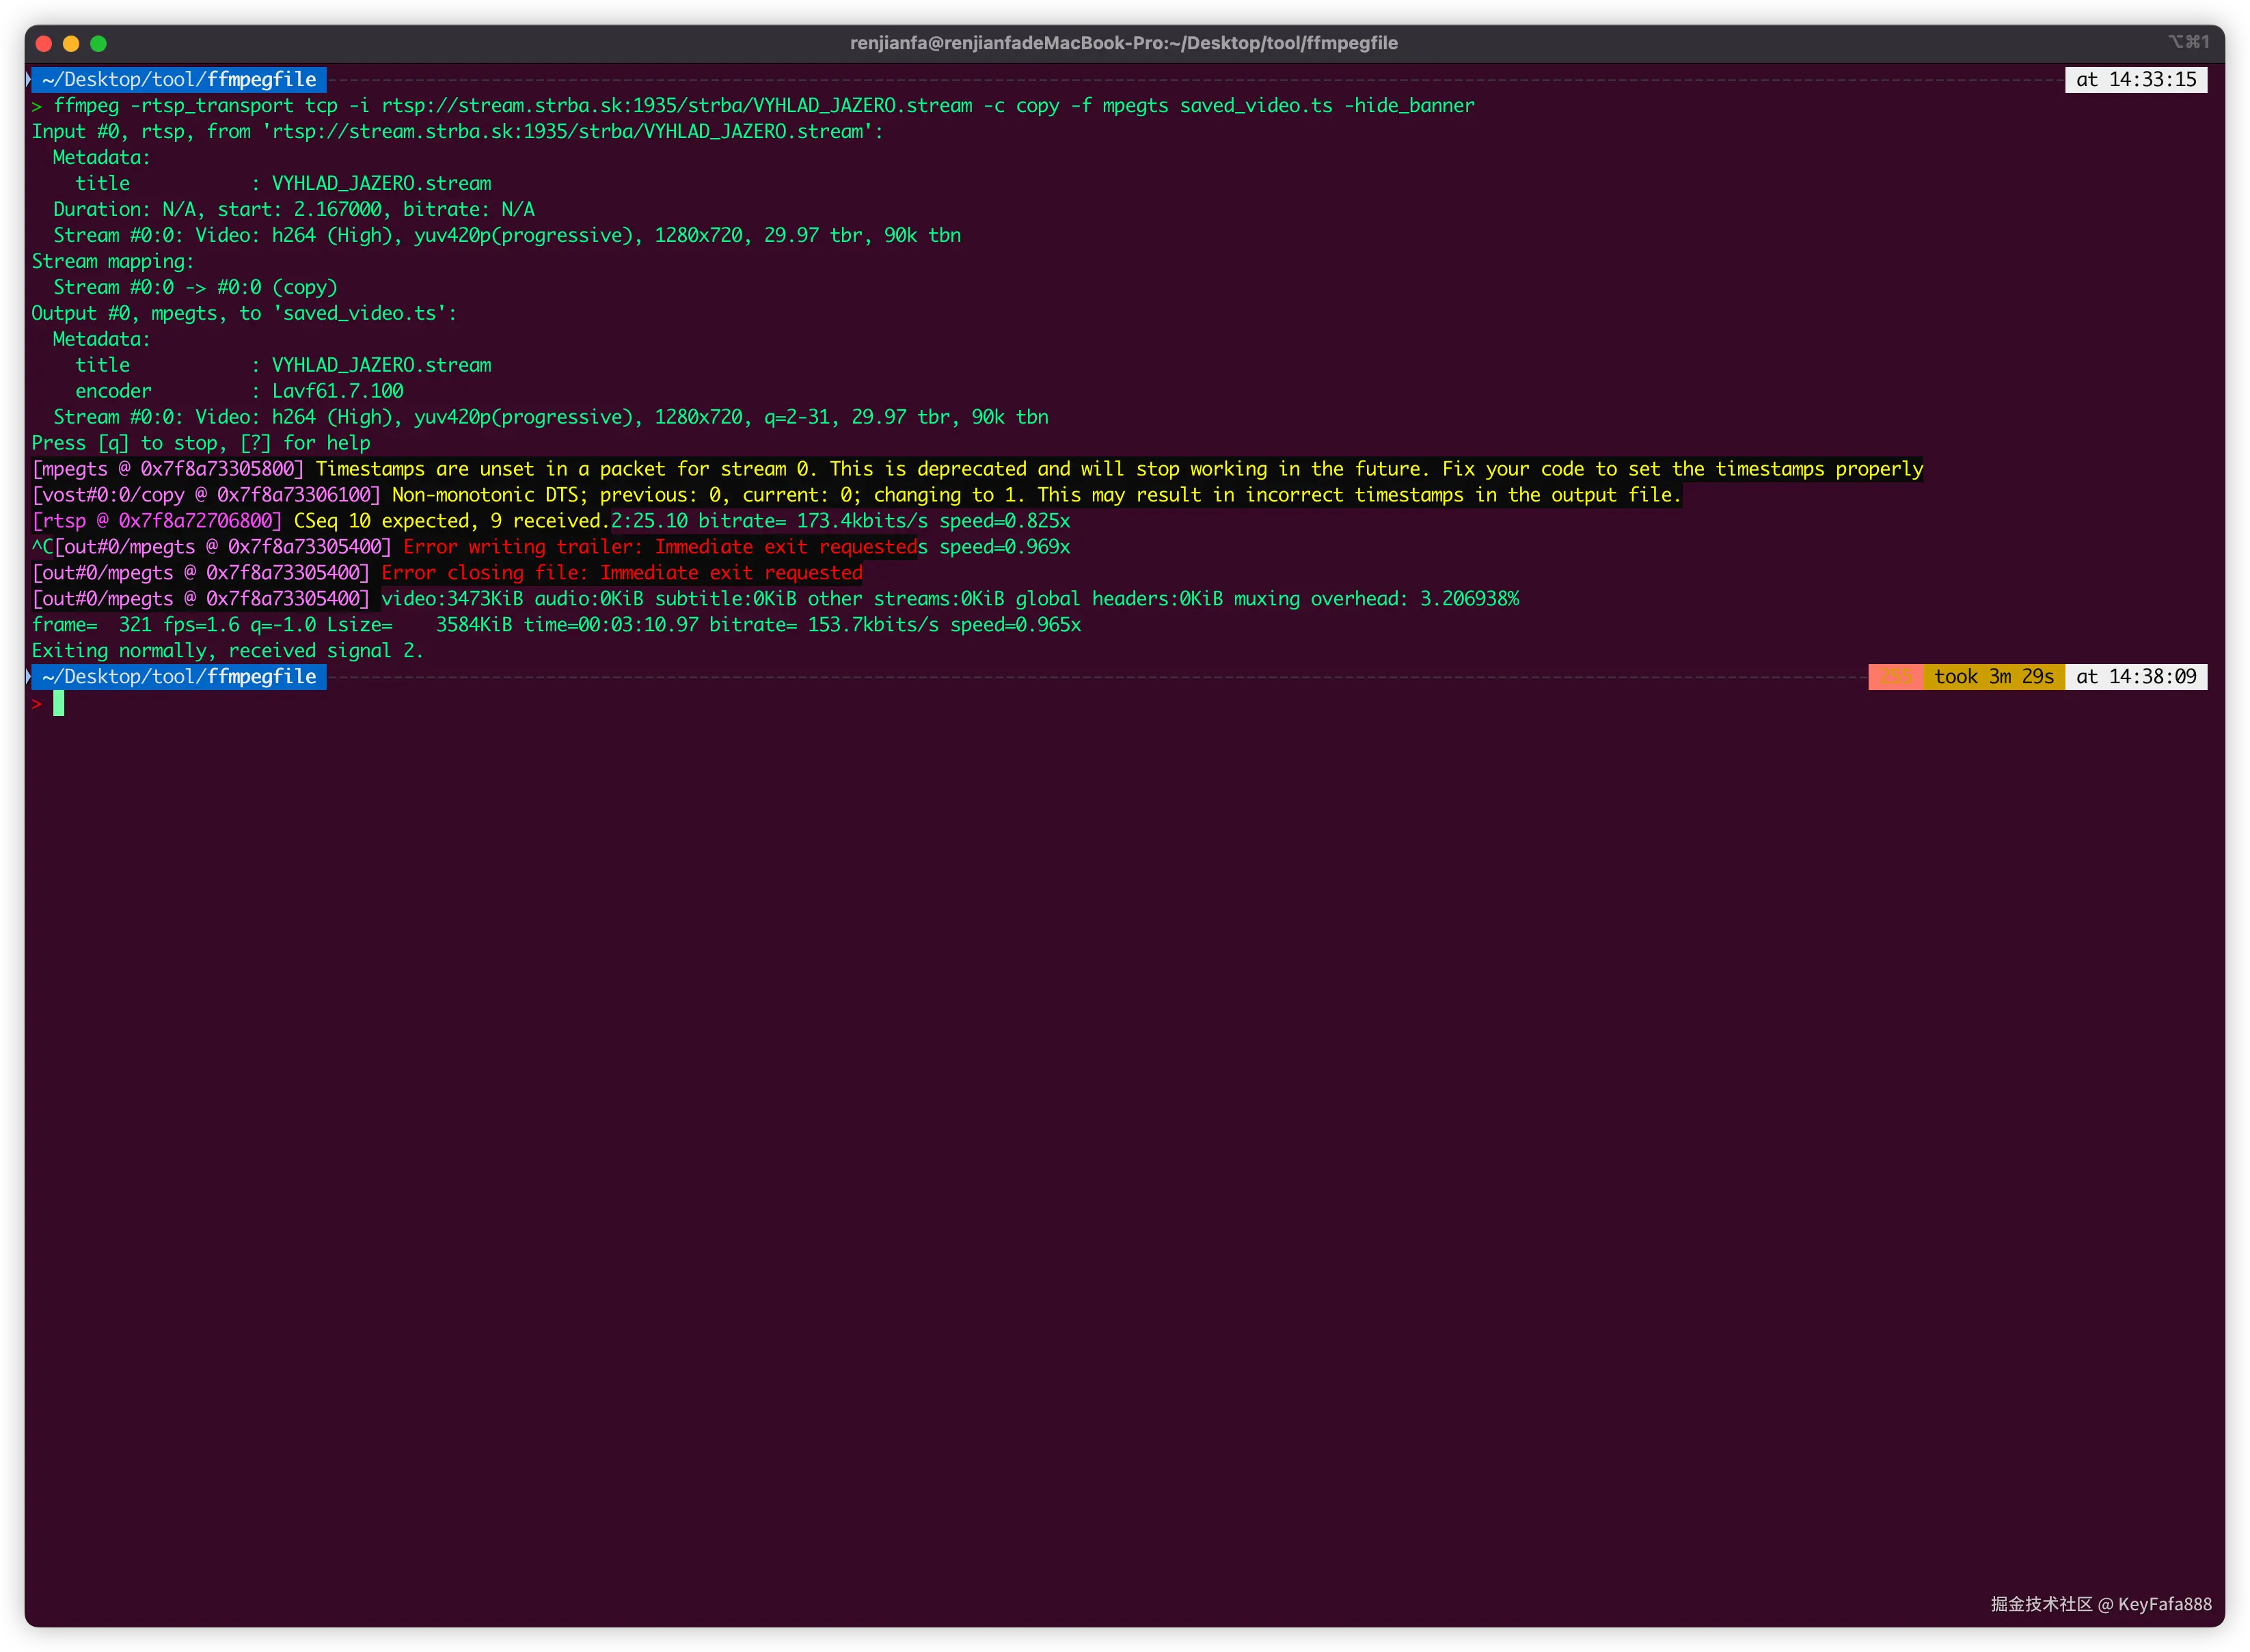The image size is (2250, 1652).
Task: Click the yellow "Timestamps are unset" warning line
Action: click(1118, 469)
